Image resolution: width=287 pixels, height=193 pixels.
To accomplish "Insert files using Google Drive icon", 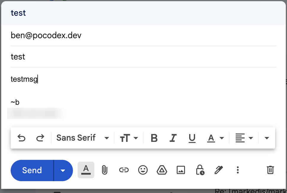I will pyautogui.click(x=162, y=170).
